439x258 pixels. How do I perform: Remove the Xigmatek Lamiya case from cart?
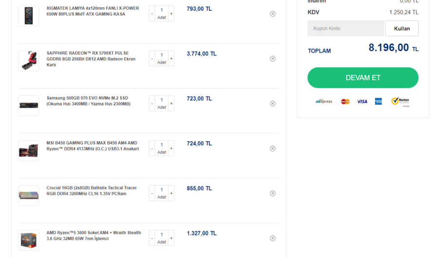273,14
